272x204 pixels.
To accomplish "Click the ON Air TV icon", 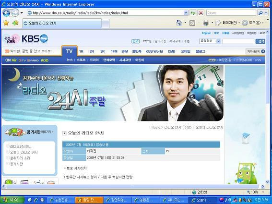I will tap(22, 60).
